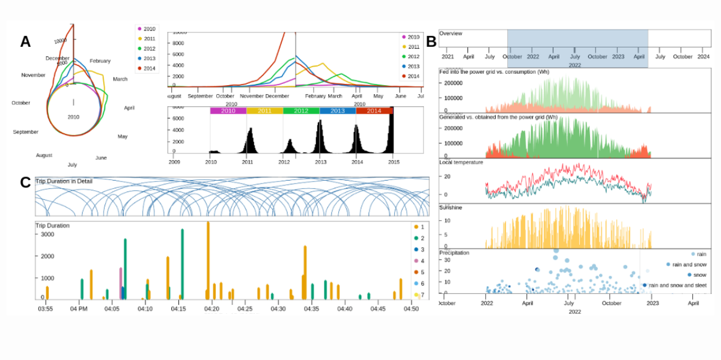Click category 4 pink dot in Trip Duration legend

(416, 261)
